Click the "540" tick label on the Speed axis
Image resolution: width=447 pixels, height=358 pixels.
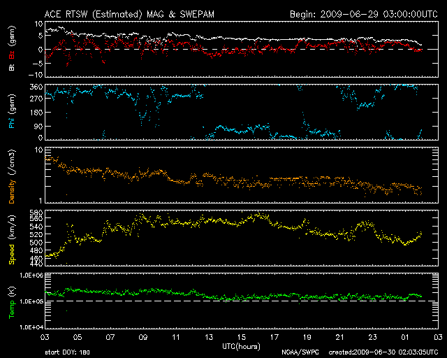pos(36,227)
